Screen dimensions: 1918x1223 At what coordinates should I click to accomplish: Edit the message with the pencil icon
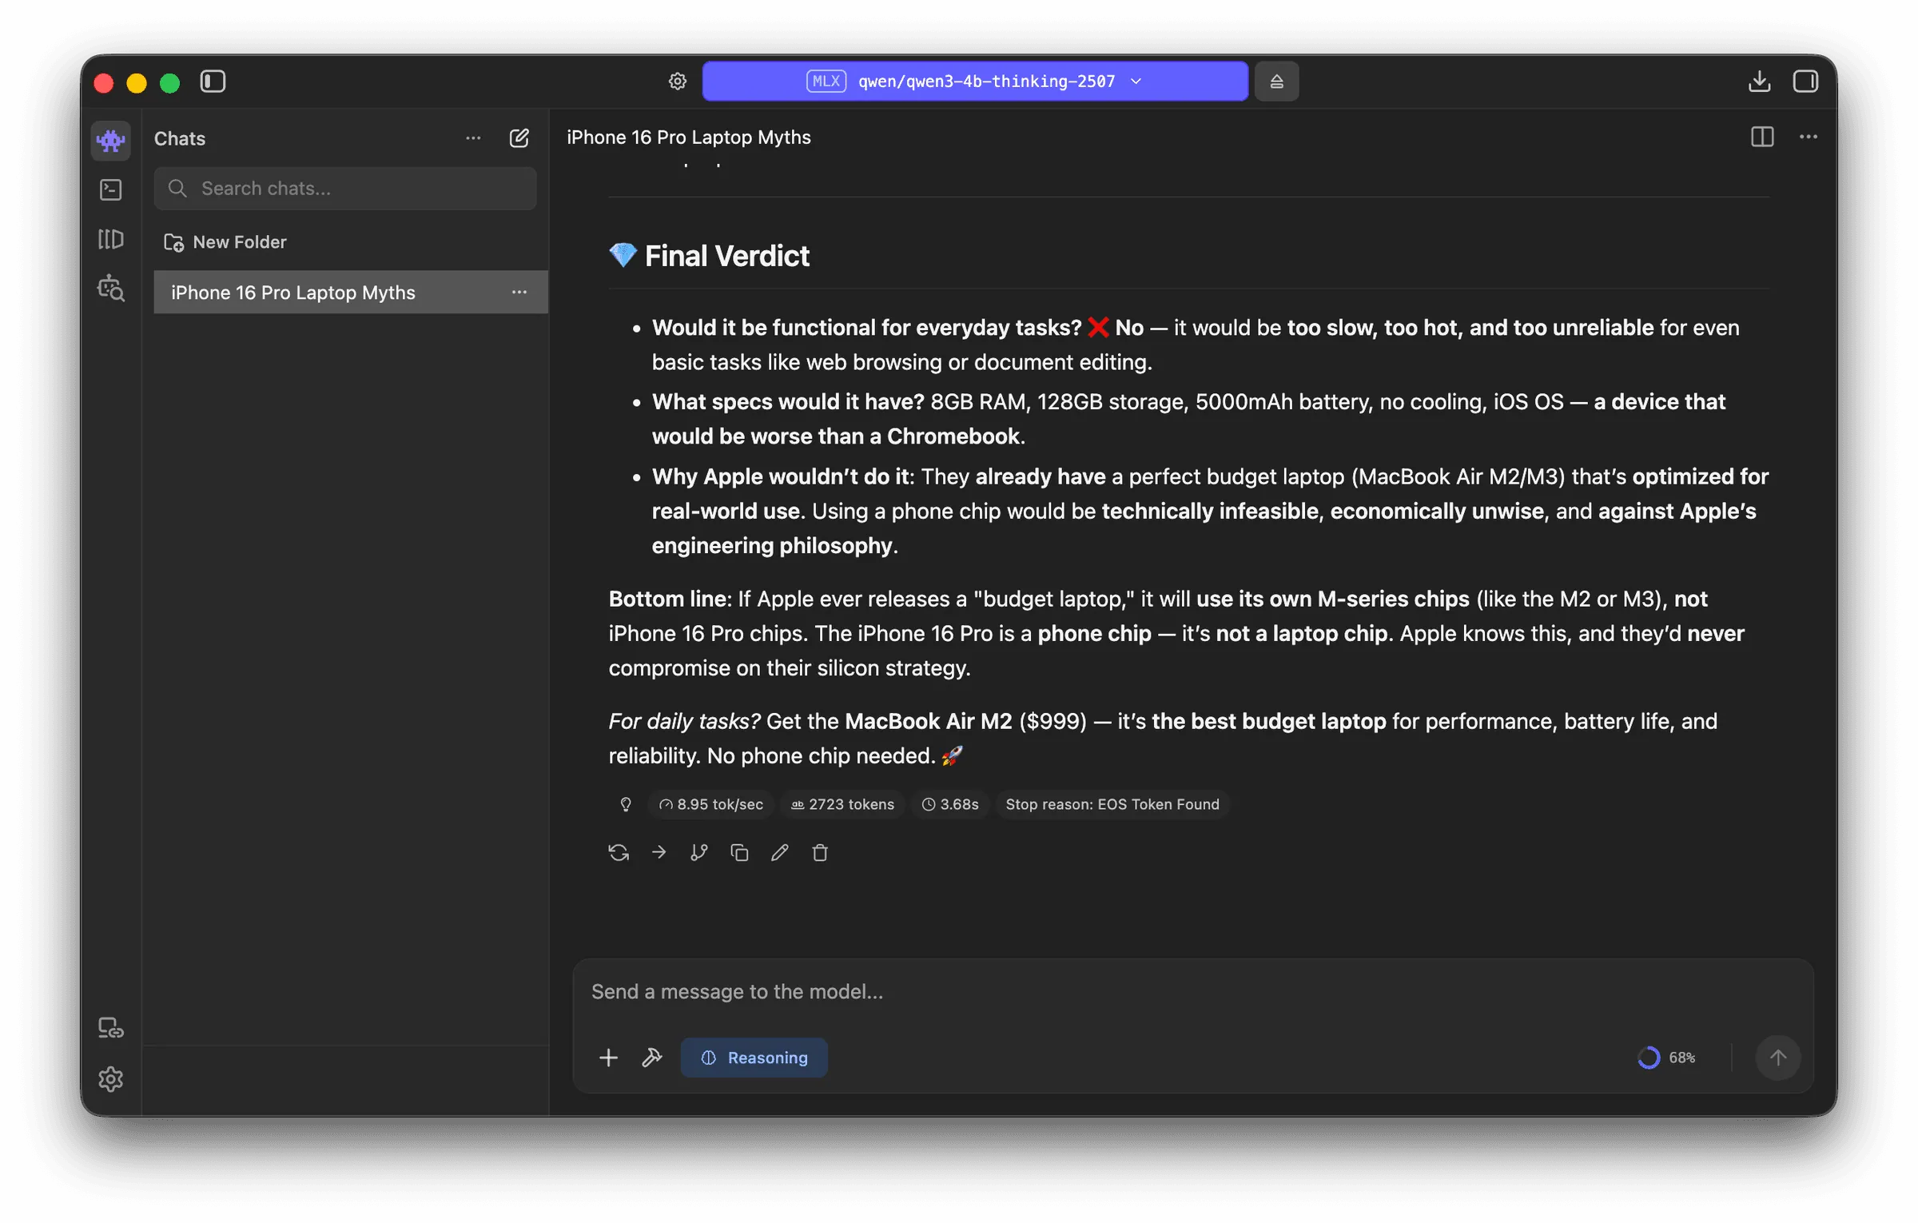click(779, 853)
